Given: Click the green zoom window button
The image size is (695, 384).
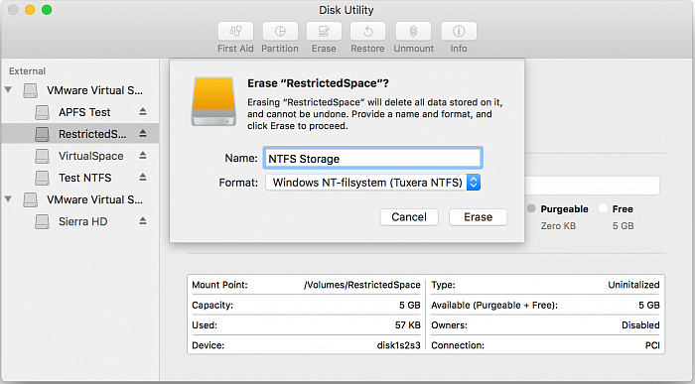Looking at the screenshot, I should 47,10.
